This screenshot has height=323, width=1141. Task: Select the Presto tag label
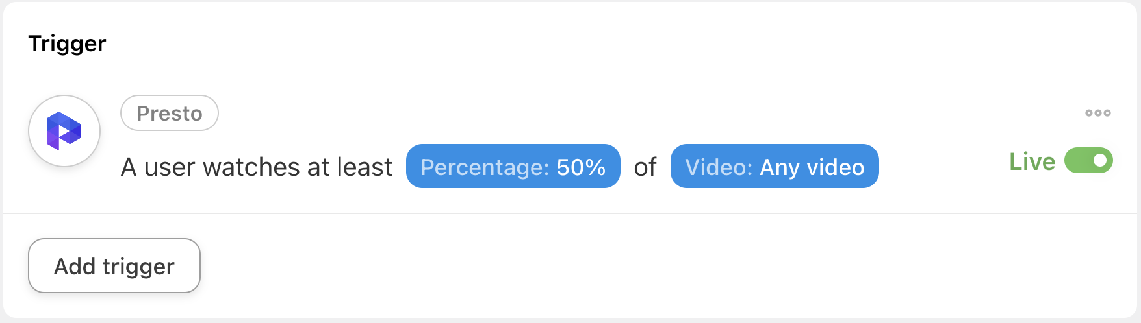170,113
